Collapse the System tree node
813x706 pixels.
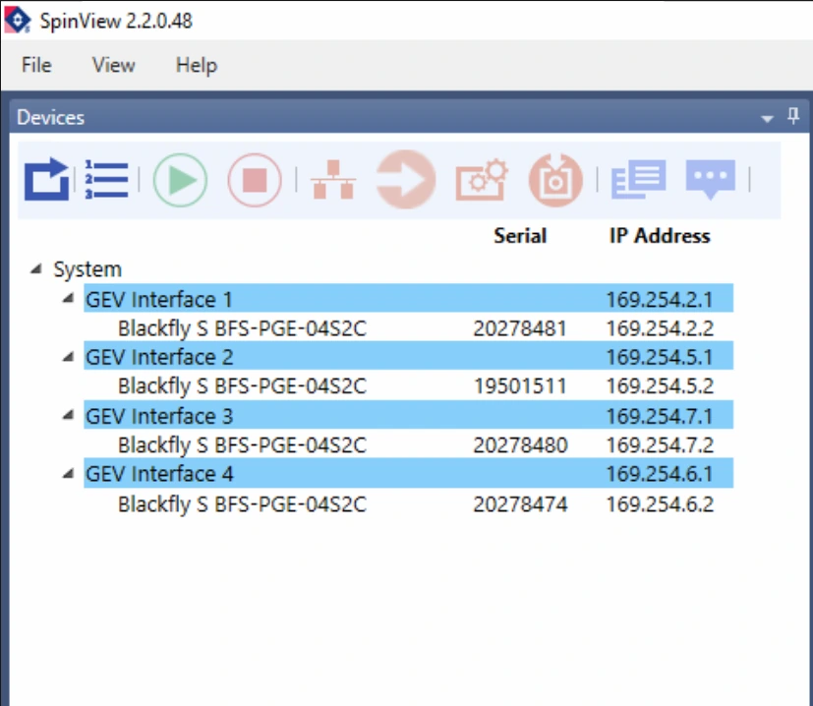click(35, 268)
